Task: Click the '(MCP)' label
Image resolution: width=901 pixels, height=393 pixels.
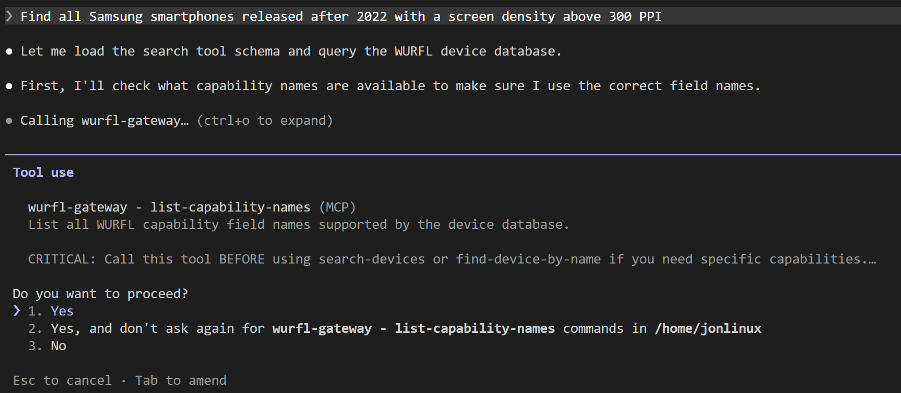Action: point(337,207)
